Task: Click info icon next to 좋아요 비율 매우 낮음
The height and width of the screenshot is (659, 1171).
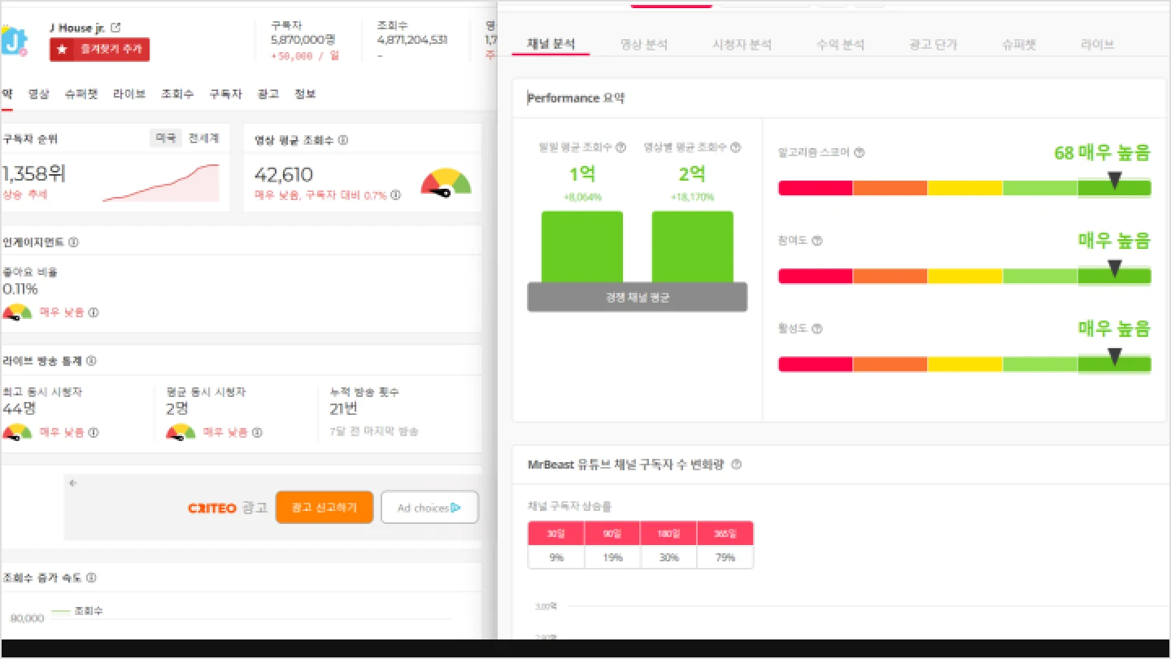Action: tap(94, 312)
